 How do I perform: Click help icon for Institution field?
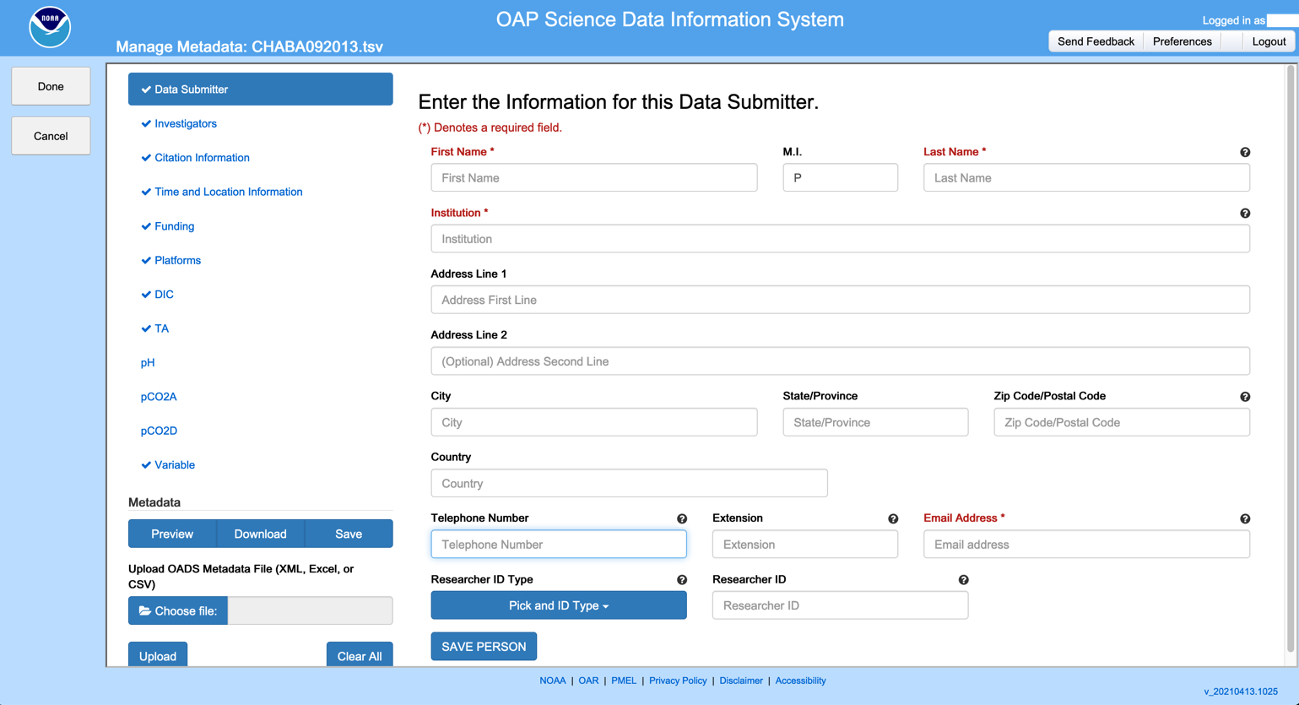pos(1244,214)
